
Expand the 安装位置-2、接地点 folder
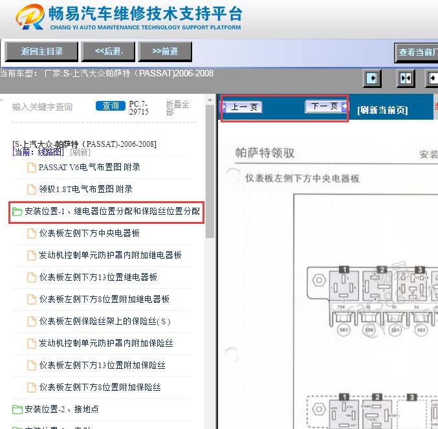tap(61, 409)
